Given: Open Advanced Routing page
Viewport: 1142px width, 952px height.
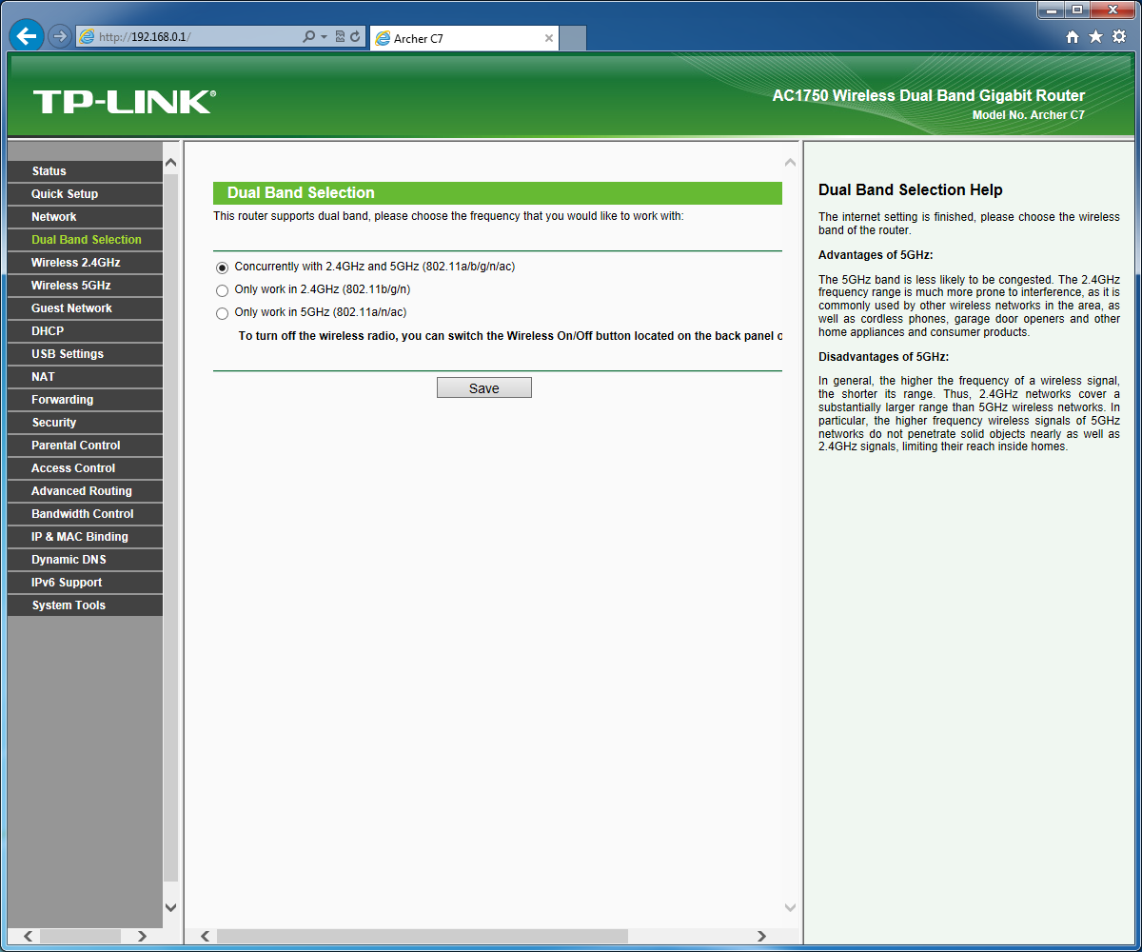Looking at the screenshot, I should [x=85, y=491].
